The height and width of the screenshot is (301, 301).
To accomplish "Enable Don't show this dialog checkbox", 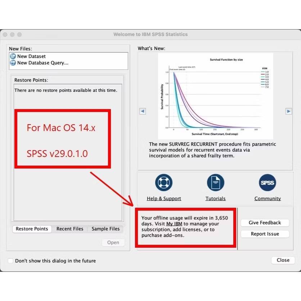I will point(10,261).
